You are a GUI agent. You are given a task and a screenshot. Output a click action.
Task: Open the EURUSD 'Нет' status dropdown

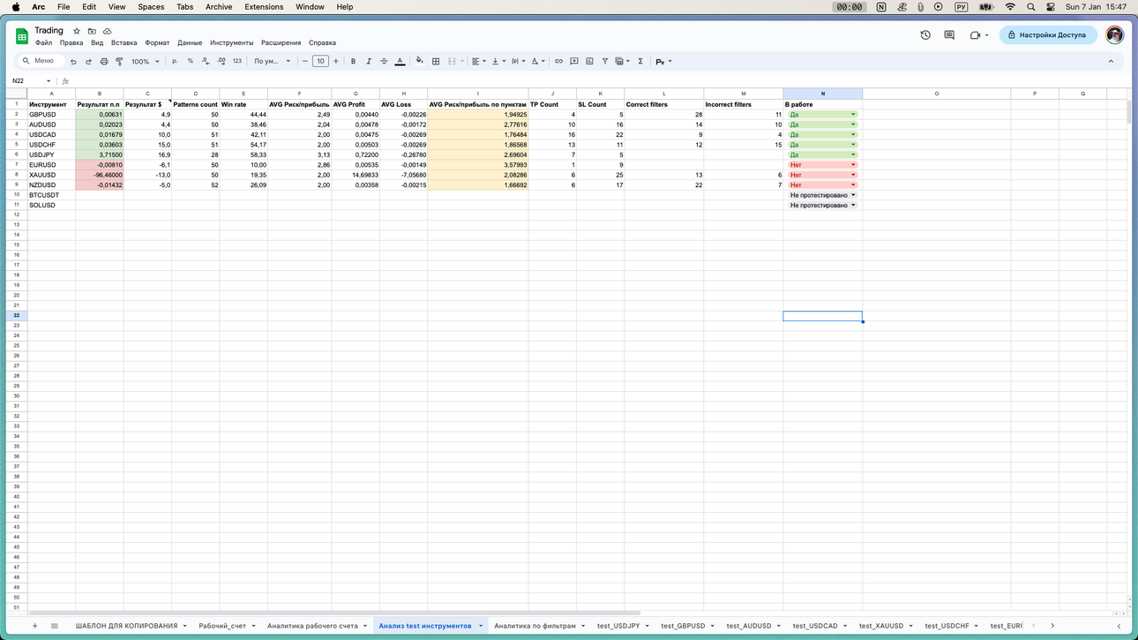tap(853, 165)
